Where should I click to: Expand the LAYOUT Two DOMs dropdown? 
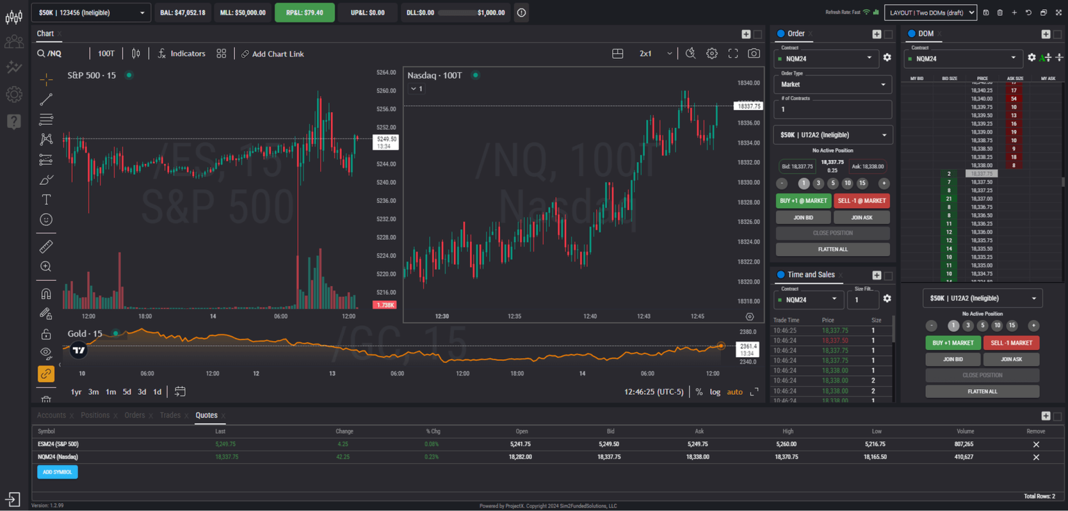coord(930,13)
